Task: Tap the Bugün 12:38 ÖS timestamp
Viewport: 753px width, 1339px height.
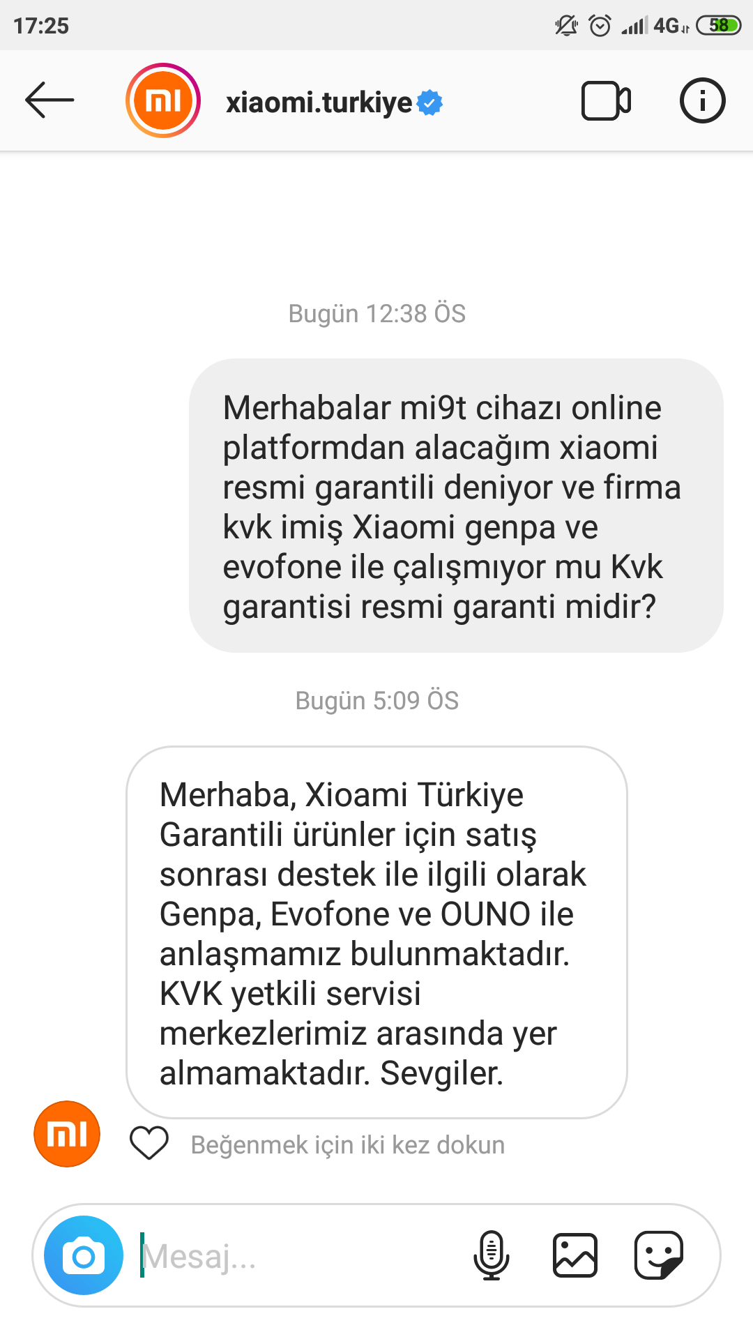Action: tap(376, 314)
